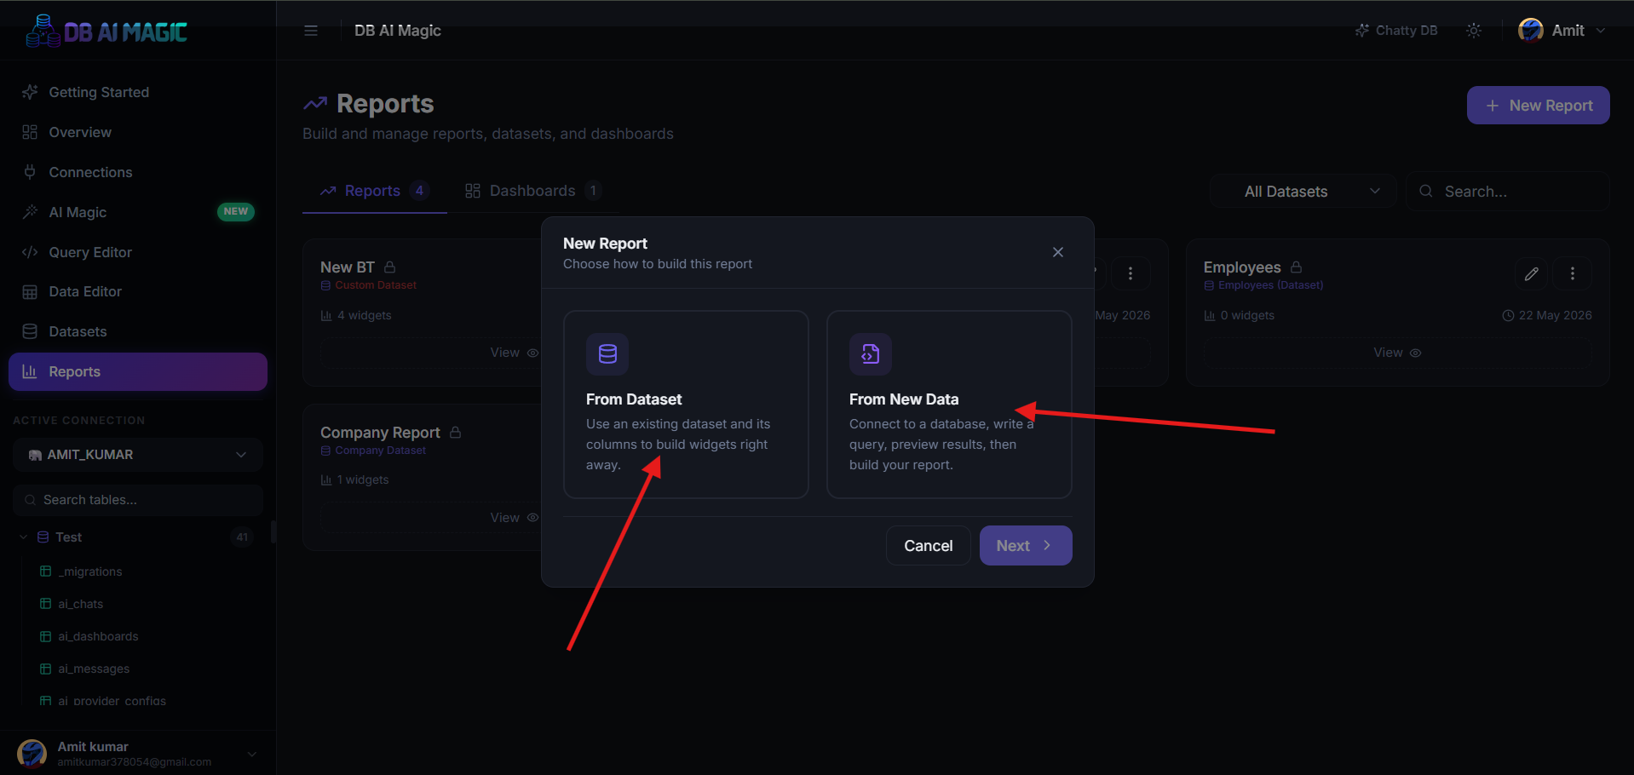Click the Connections plug icon
This screenshot has width=1634, height=775.
pyautogui.click(x=30, y=172)
